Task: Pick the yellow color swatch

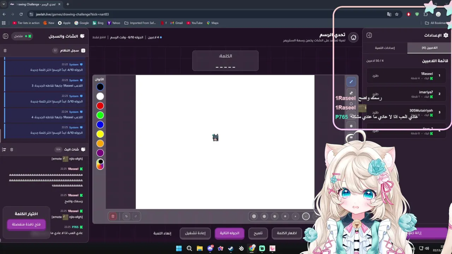Action: tap(100, 134)
